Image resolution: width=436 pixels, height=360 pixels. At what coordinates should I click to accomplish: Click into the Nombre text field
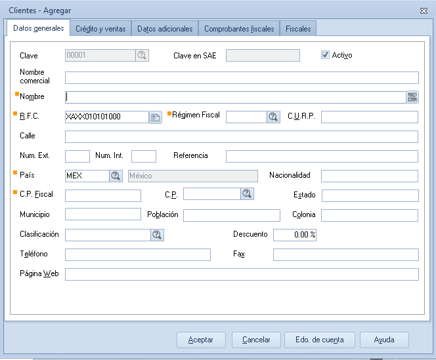coord(236,97)
